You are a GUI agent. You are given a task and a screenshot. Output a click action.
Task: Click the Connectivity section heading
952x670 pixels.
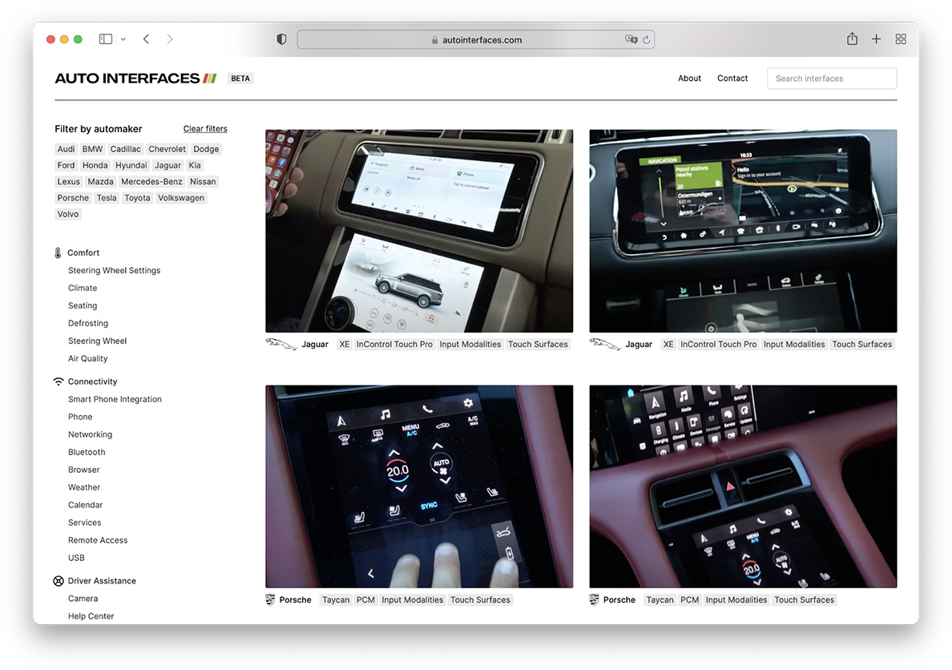point(92,381)
